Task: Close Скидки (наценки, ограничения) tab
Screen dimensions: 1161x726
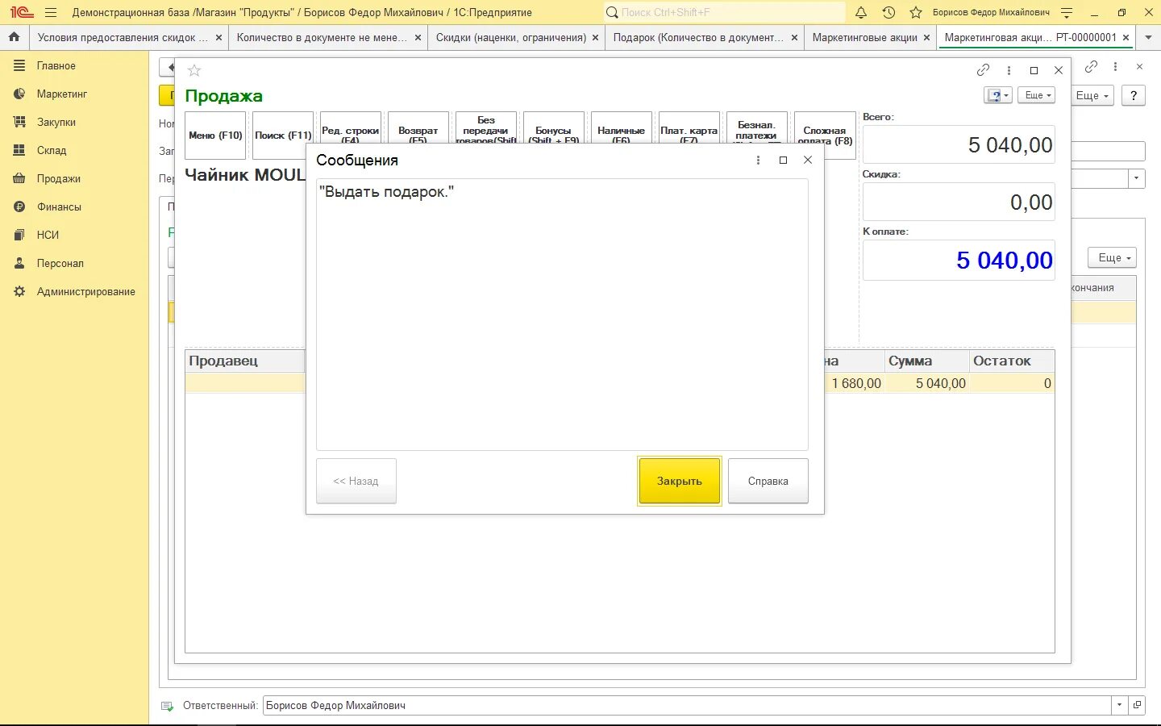Action: click(596, 37)
